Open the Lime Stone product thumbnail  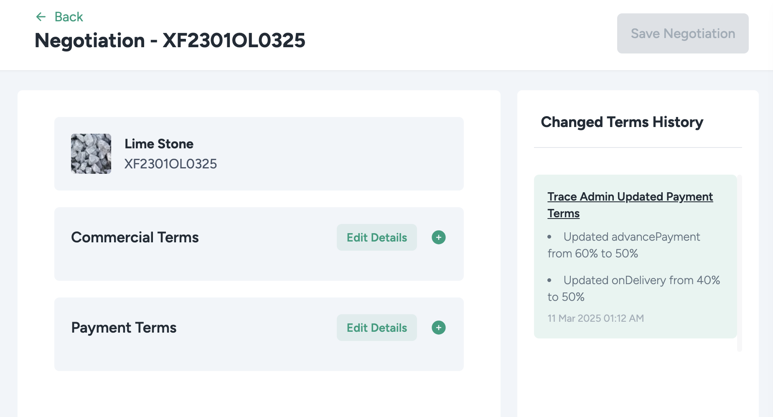91,154
